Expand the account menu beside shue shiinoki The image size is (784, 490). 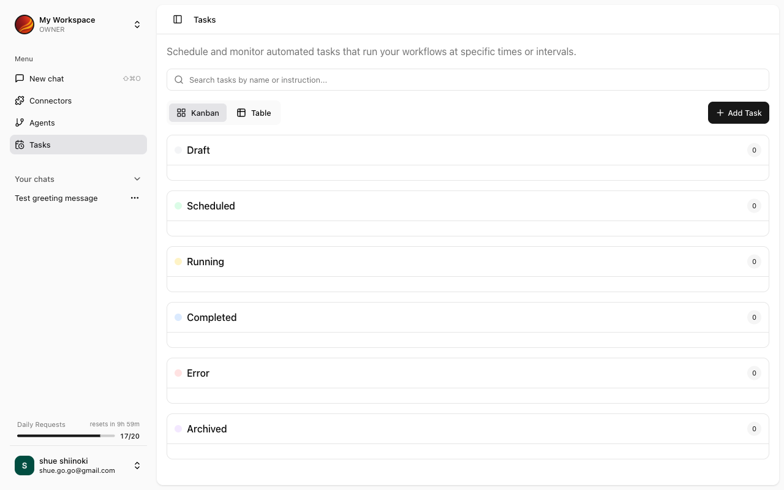[x=137, y=466]
